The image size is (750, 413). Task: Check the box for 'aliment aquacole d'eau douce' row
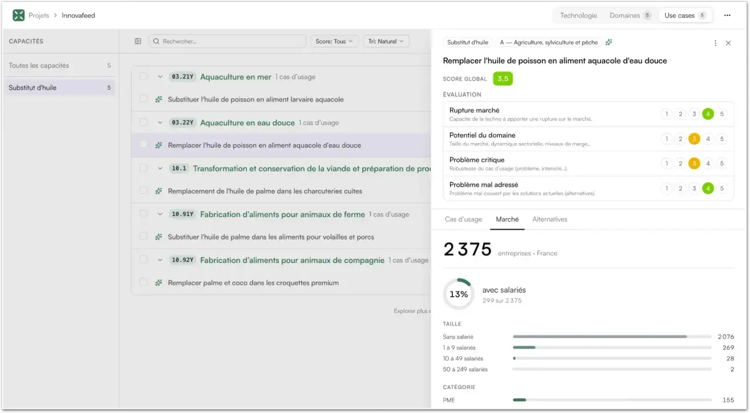tap(144, 145)
